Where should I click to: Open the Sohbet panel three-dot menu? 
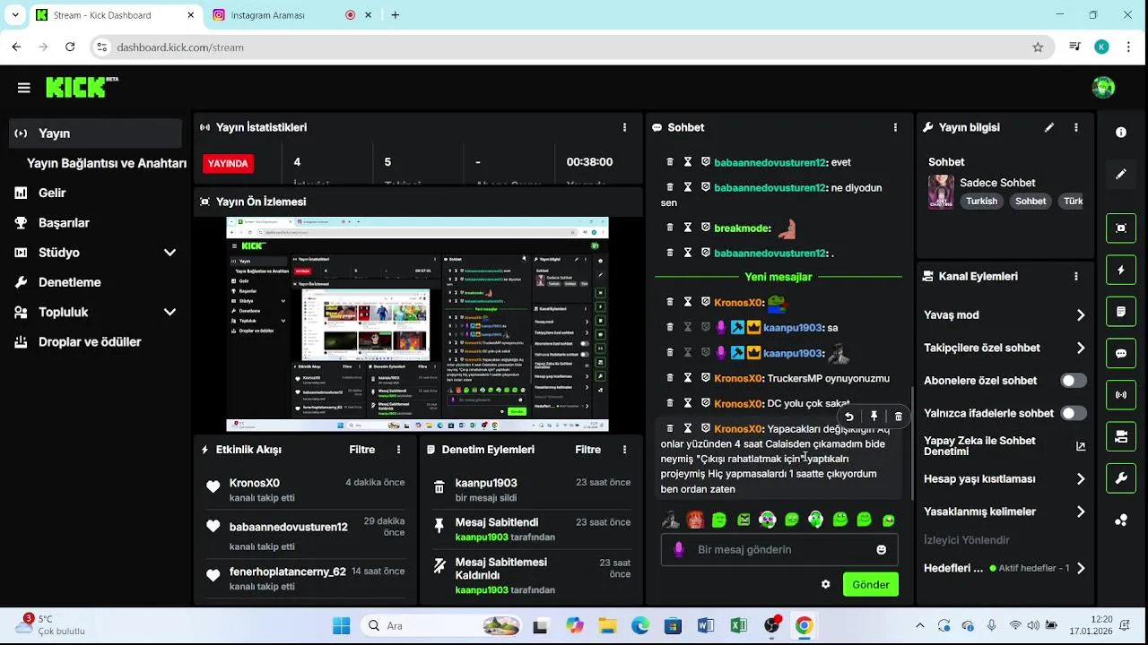coord(895,127)
